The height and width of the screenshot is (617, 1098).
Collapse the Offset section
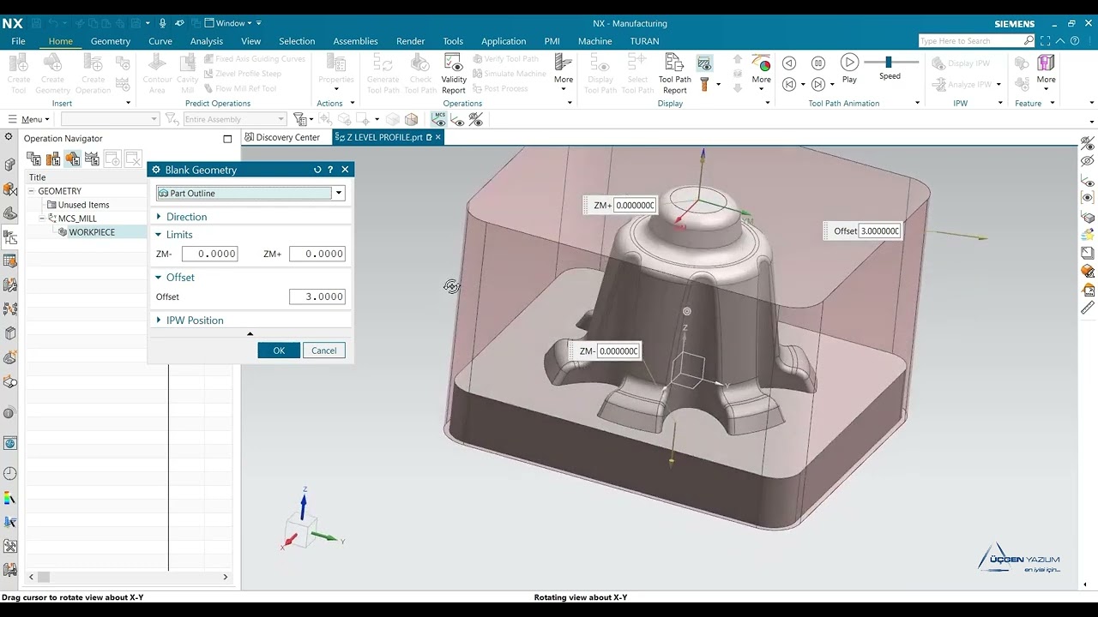(x=180, y=278)
